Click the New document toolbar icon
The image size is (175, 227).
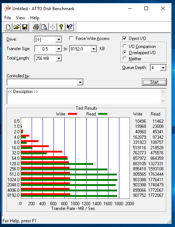pyautogui.click(x=8, y=27)
